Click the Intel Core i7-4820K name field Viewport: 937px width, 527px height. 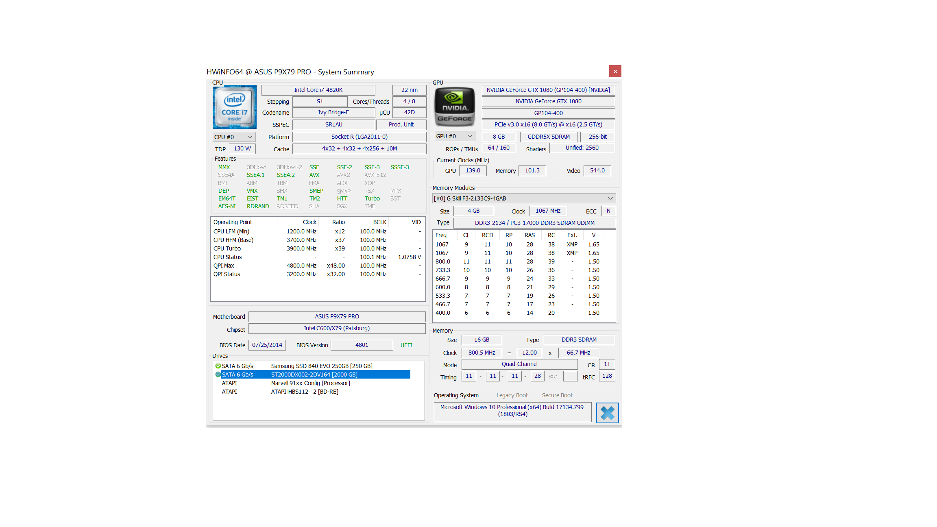tap(318, 90)
